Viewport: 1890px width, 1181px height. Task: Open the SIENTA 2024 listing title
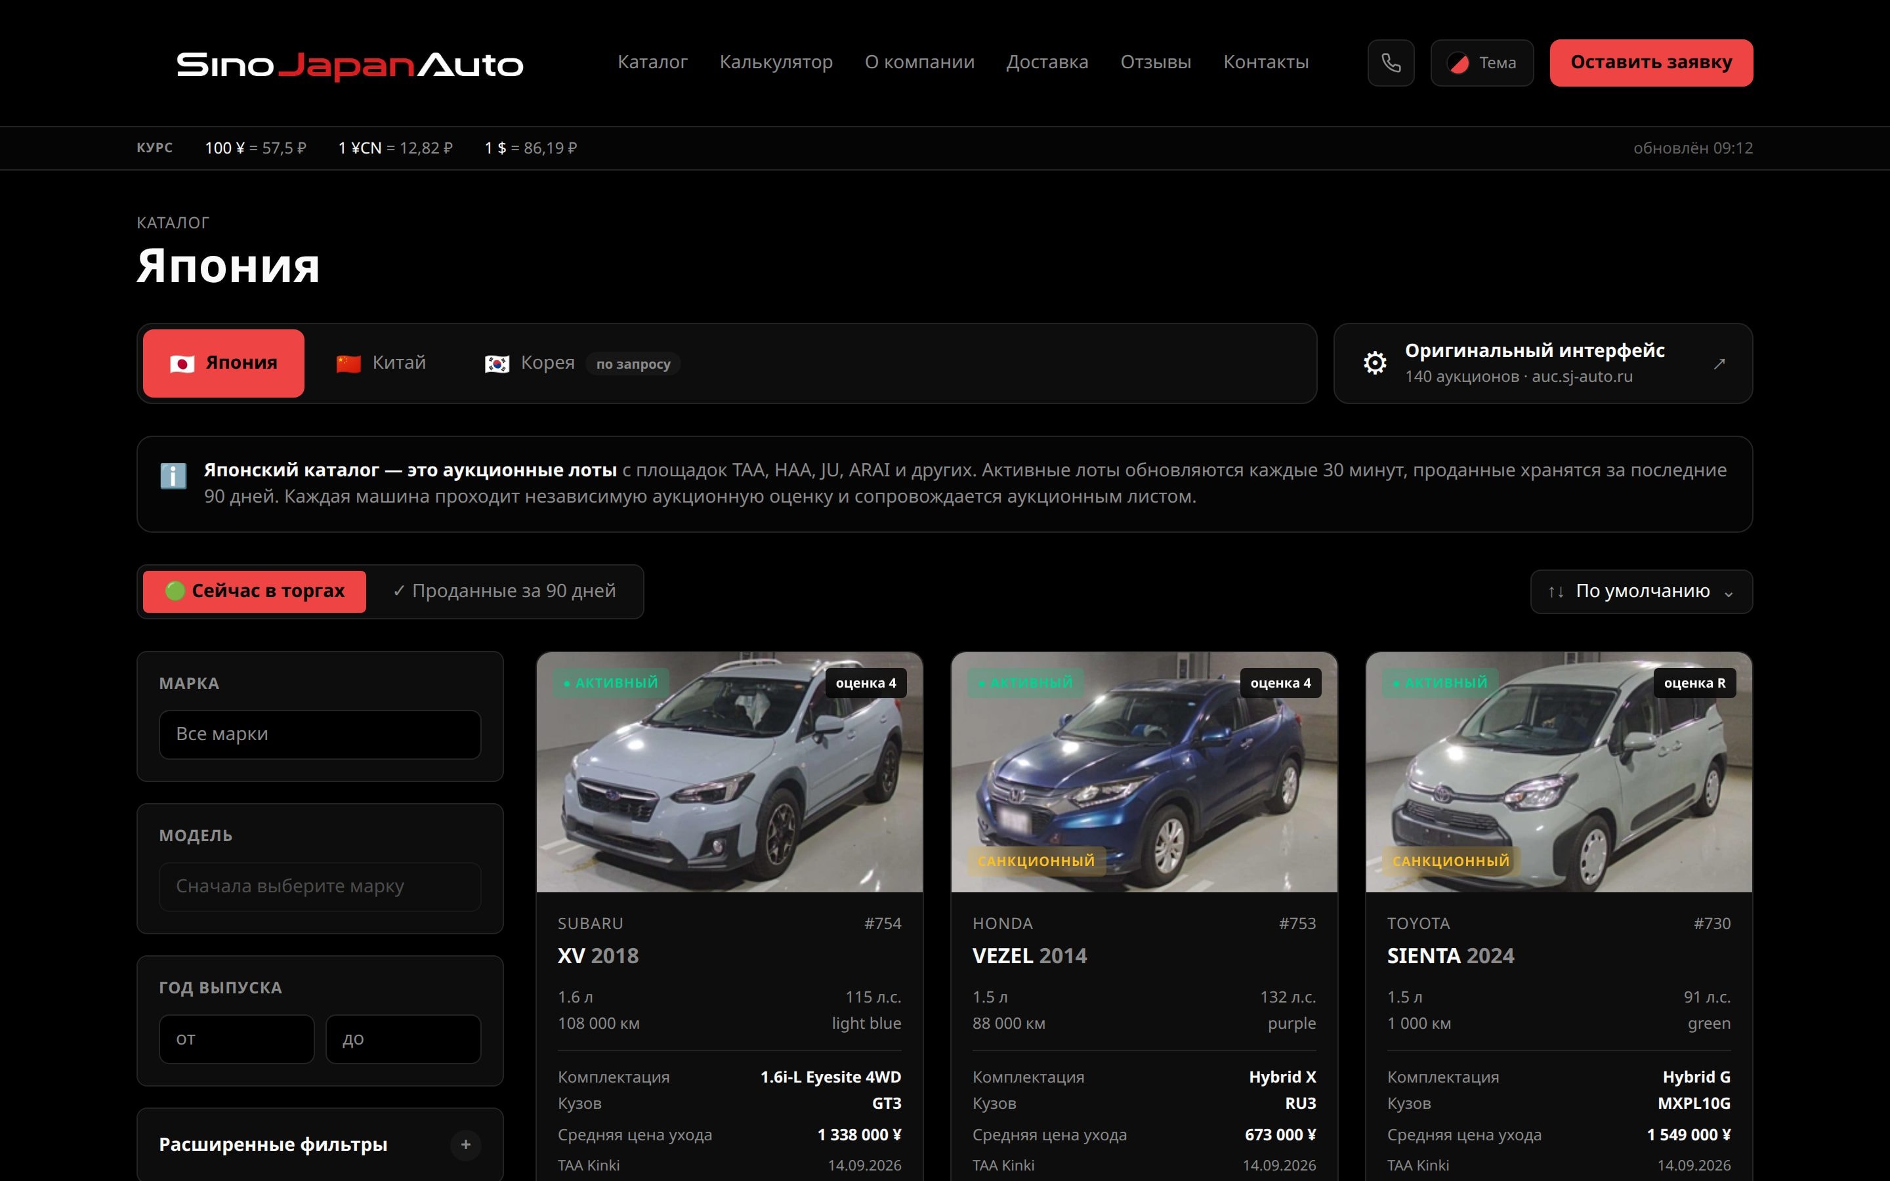coord(1450,956)
